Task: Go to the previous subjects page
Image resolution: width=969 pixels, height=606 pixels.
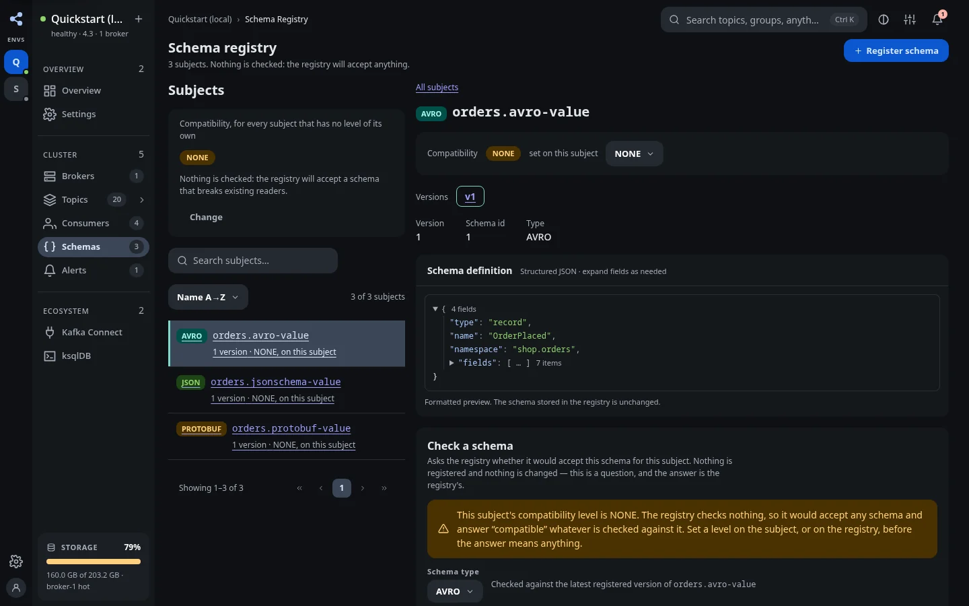Action: coord(321,488)
